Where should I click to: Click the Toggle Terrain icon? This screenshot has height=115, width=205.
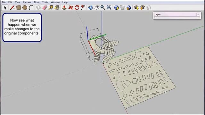[x=123, y=8]
